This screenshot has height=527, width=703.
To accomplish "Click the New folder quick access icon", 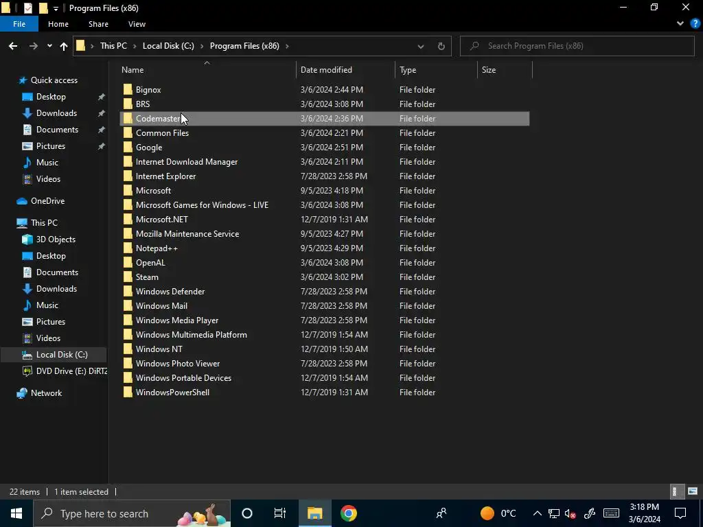I will 43,8.
